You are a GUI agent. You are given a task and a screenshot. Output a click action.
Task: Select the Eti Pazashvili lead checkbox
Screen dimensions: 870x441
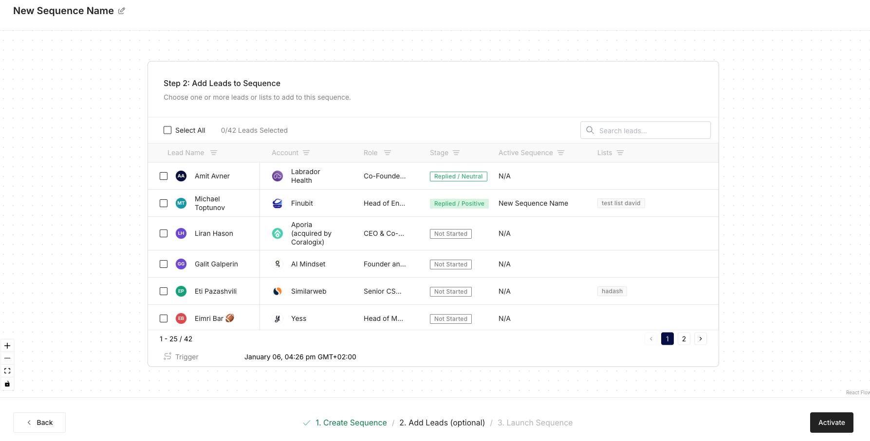click(164, 291)
